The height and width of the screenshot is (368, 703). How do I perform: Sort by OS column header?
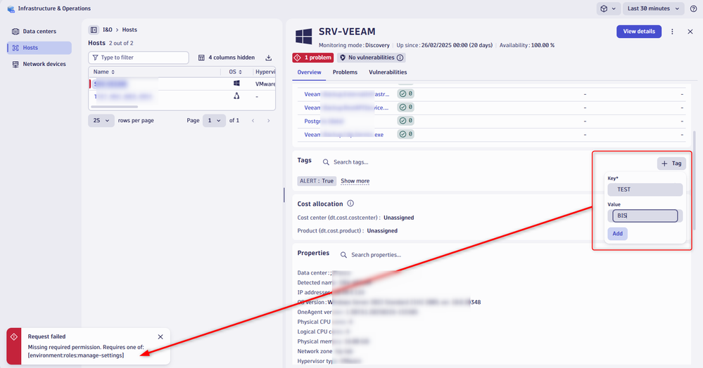coord(235,72)
